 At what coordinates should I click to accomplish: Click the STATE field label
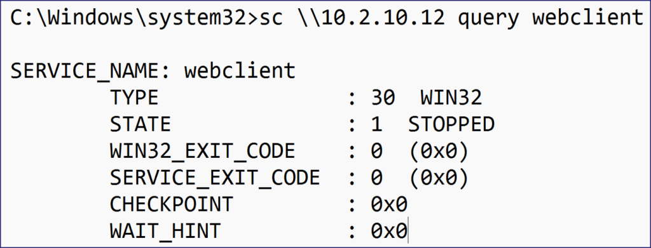click(x=140, y=124)
